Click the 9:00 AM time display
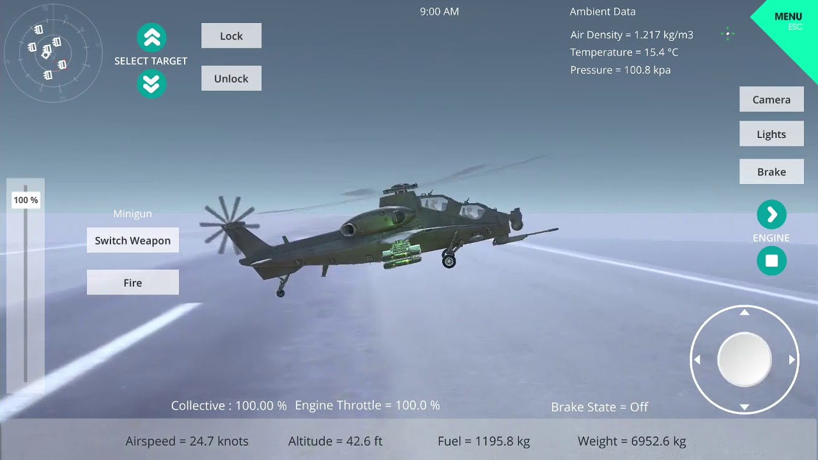This screenshot has height=460, width=818. [x=440, y=11]
